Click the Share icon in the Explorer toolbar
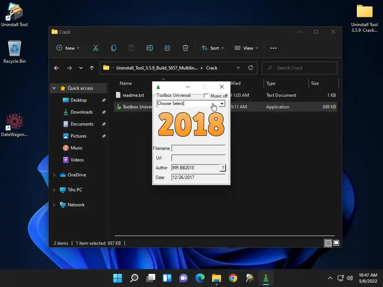Viewport: 383px width, 287px height. pos(168,48)
